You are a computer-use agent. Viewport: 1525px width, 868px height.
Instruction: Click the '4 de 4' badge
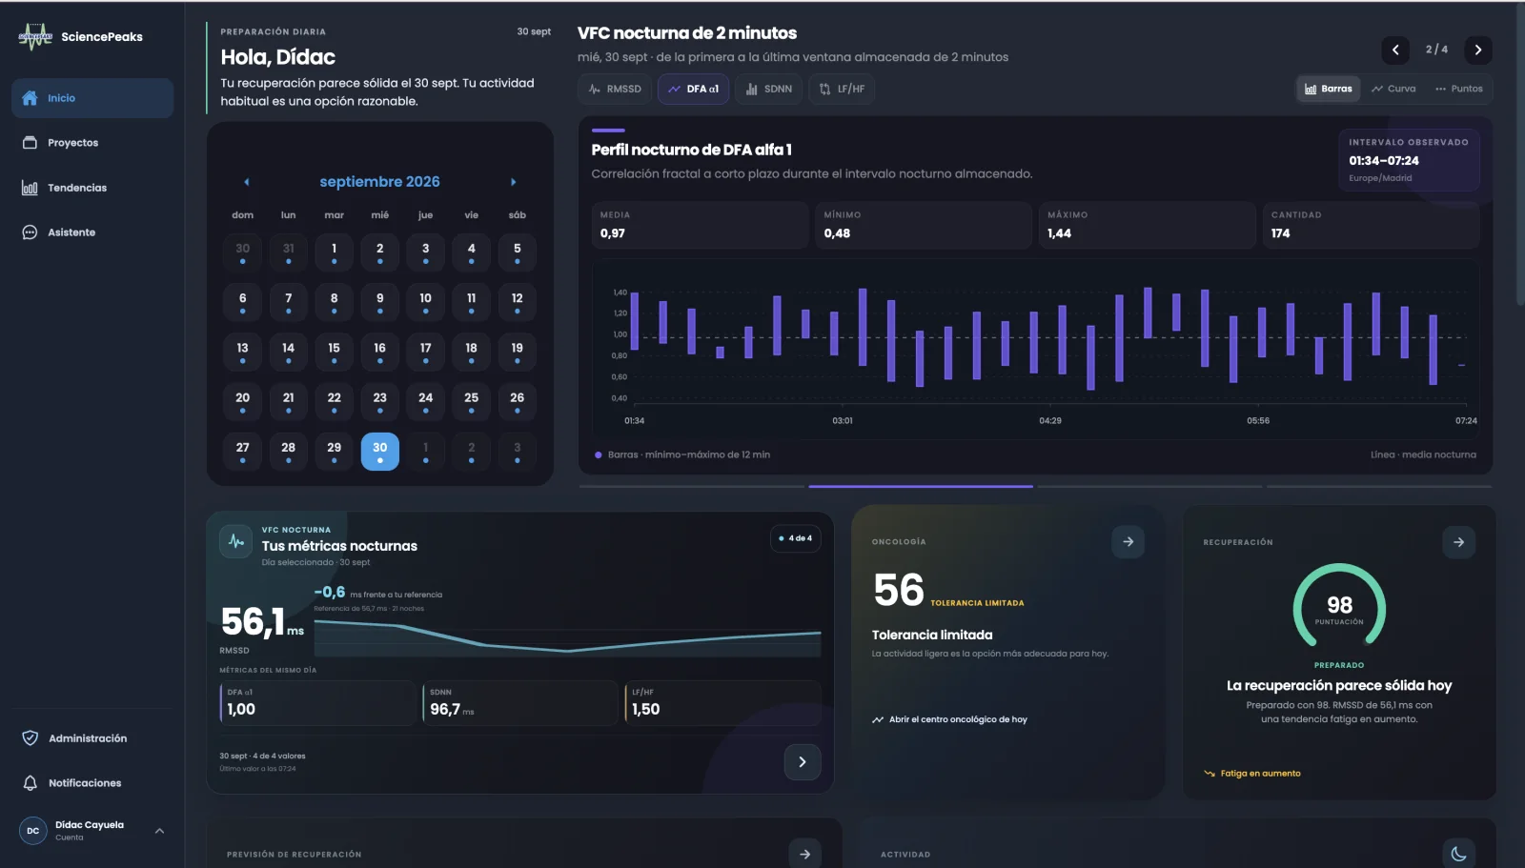[796, 538]
